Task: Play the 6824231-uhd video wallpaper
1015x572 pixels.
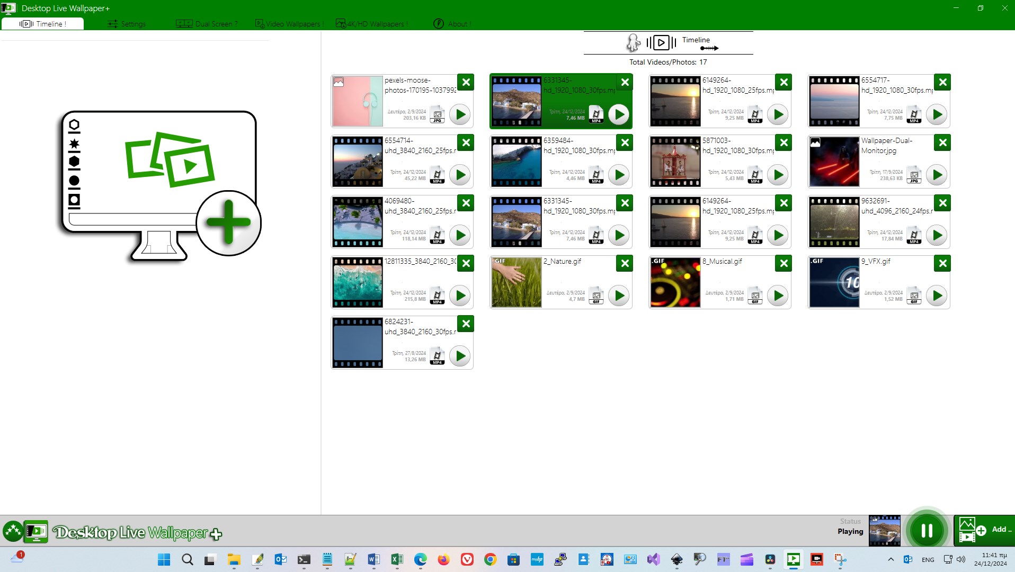Action: [459, 356]
